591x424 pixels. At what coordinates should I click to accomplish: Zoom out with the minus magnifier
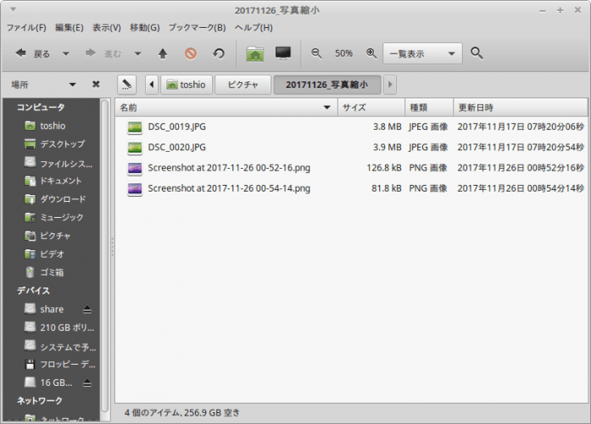click(x=316, y=53)
